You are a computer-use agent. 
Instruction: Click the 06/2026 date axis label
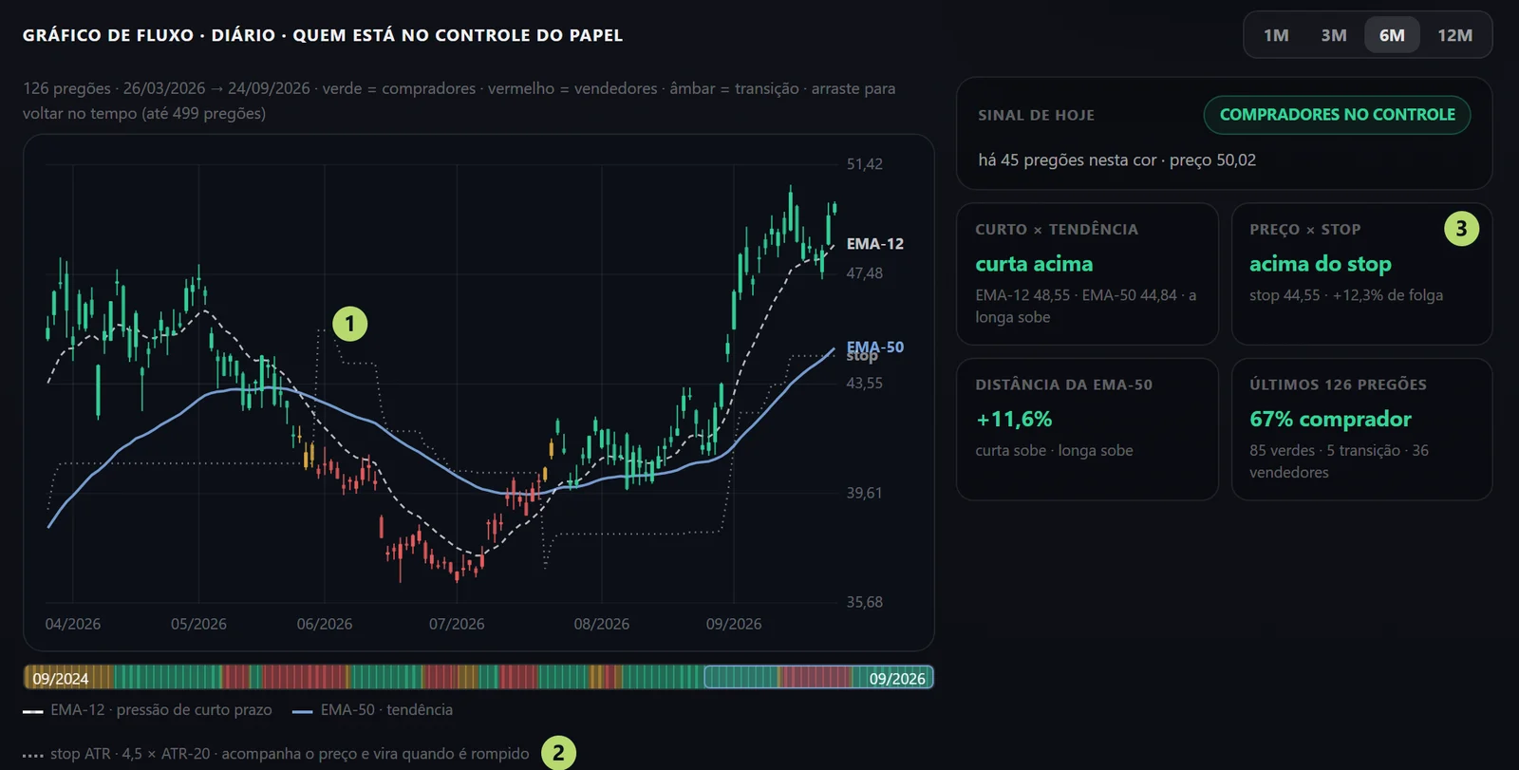click(324, 624)
